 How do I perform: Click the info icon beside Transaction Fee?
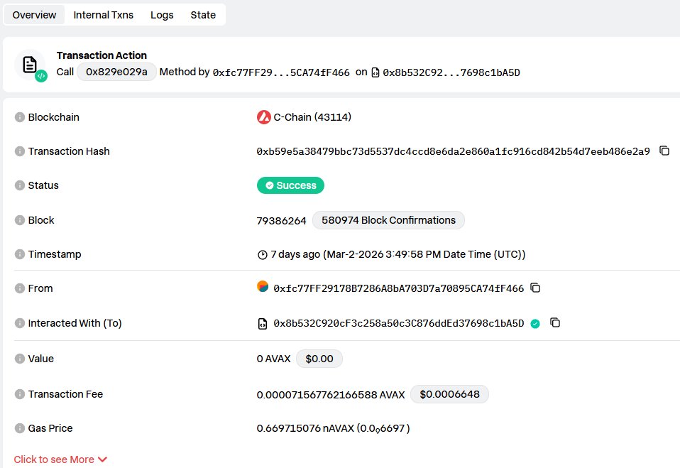(18, 394)
